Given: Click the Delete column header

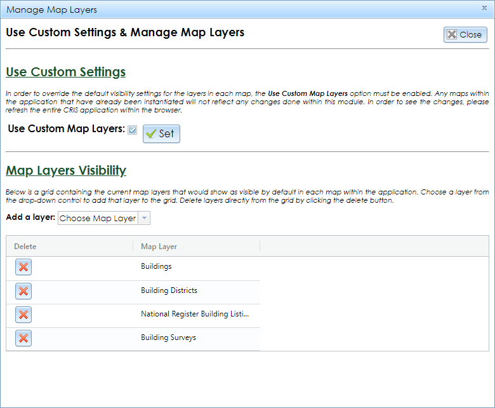Looking at the screenshot, I should point(69,247).
